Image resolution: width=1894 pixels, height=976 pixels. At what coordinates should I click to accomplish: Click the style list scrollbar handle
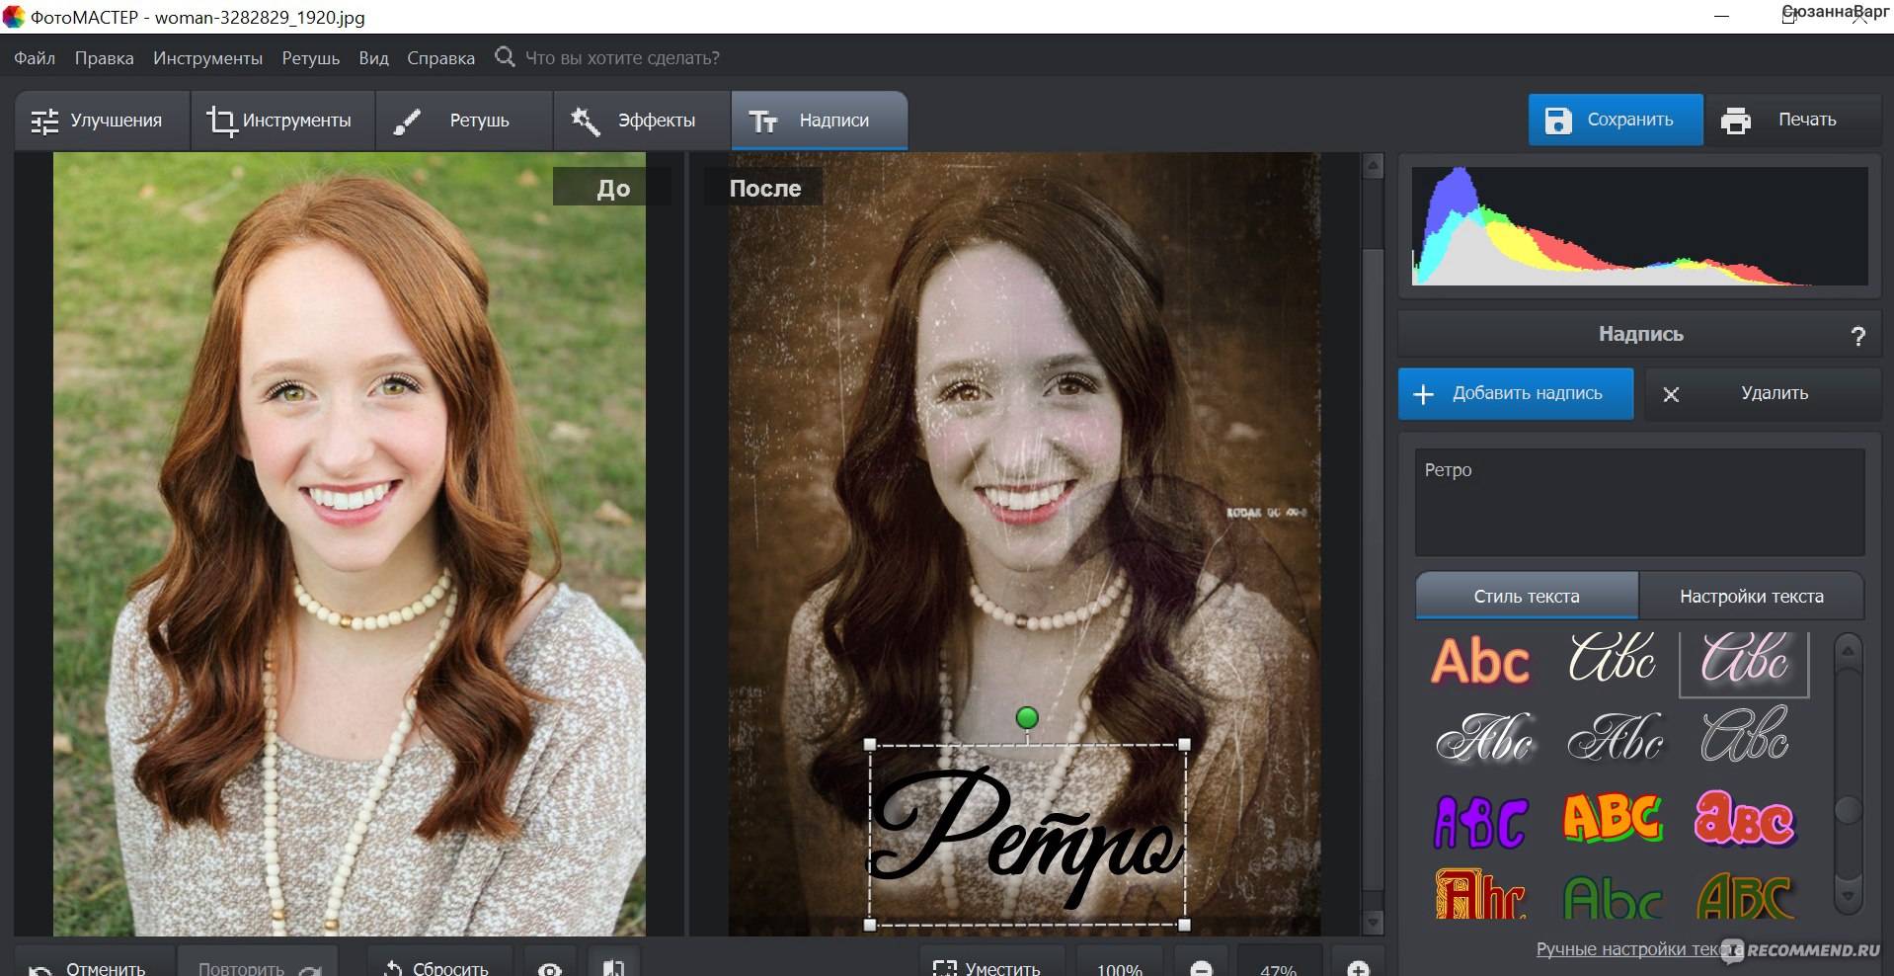click(1848, 810)
